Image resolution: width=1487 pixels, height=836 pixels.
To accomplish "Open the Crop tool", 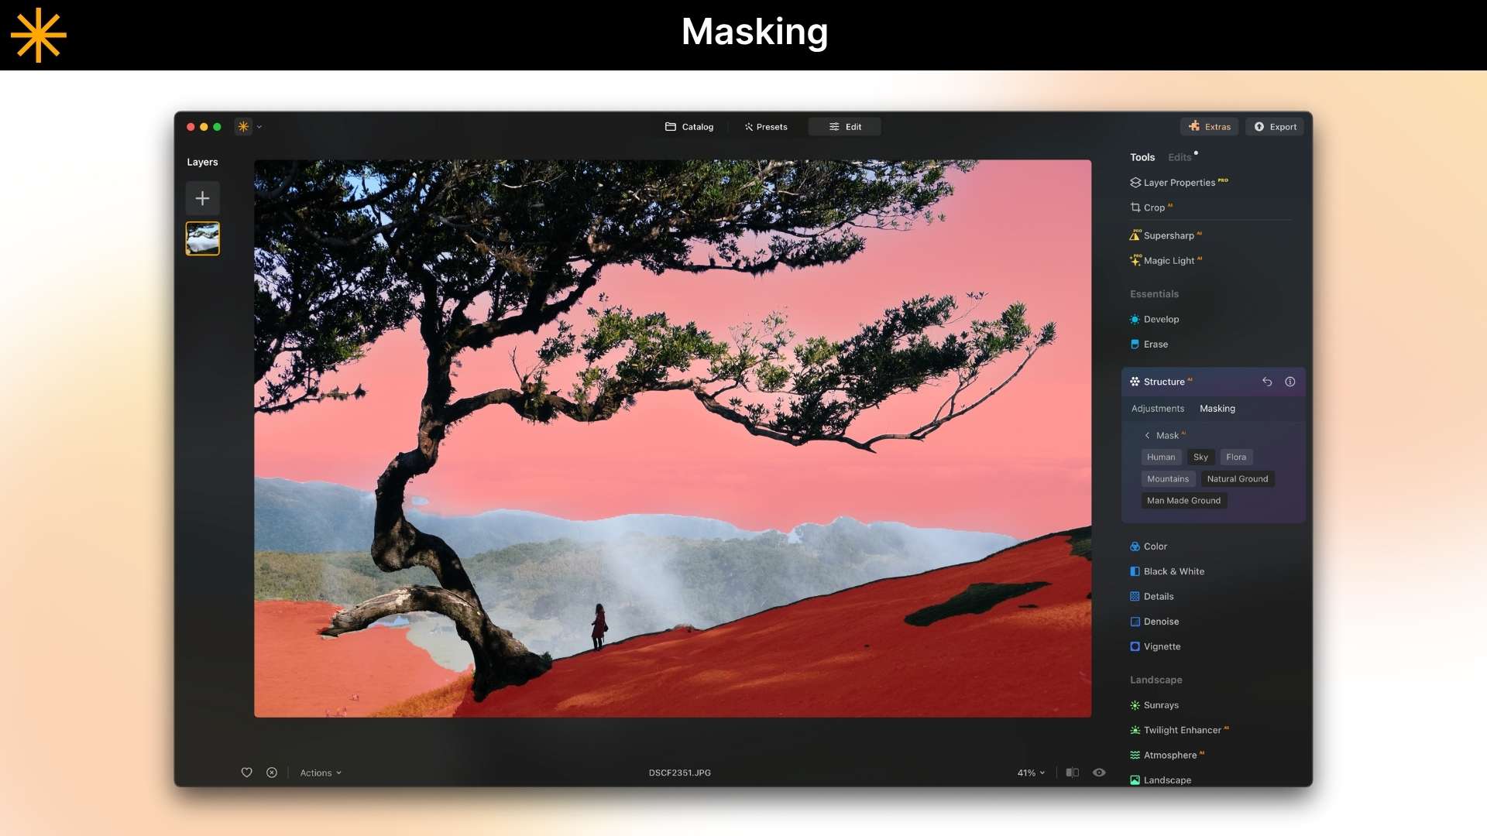I will [1153, 207].
